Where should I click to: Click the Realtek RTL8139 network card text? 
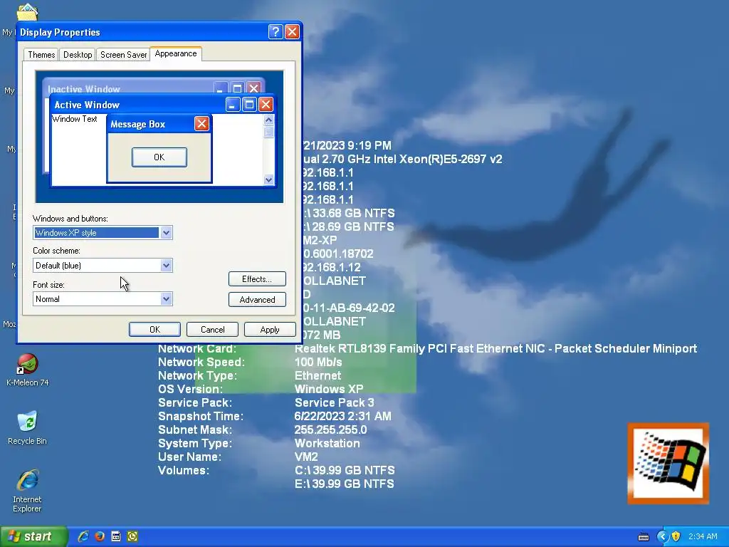pos(495,348)
